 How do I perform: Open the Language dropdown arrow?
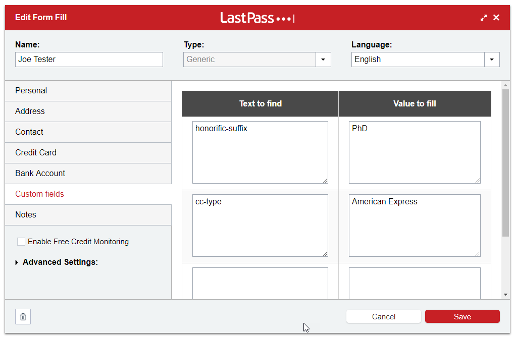point(492,60)
